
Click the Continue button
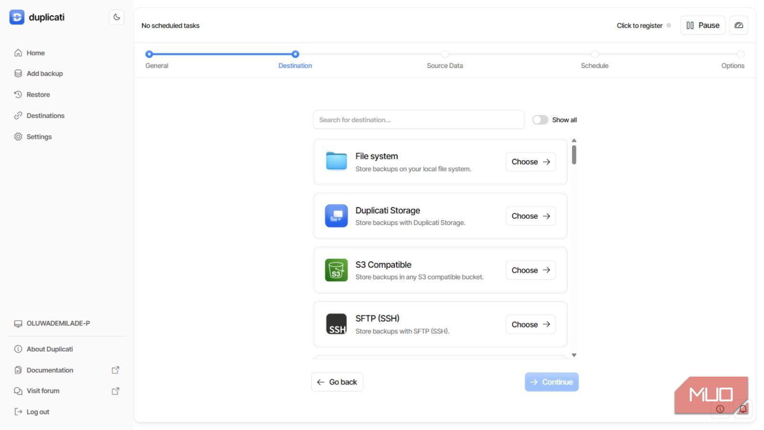pyautogui.click(x=552, y=382)
